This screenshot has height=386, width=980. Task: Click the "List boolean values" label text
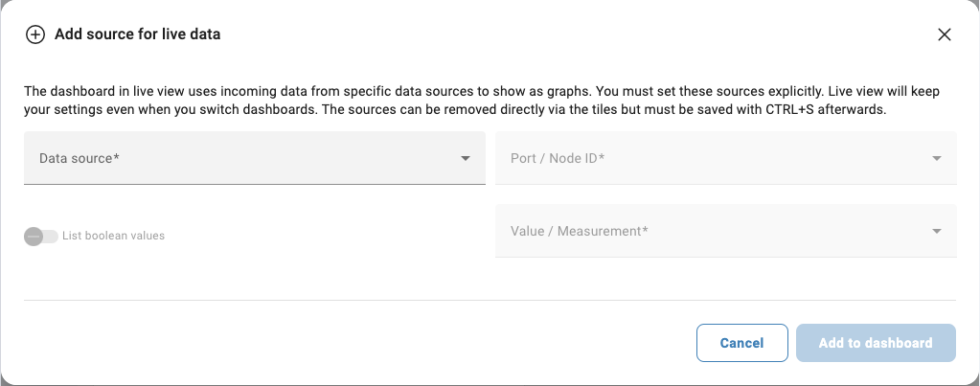(113, 236)
